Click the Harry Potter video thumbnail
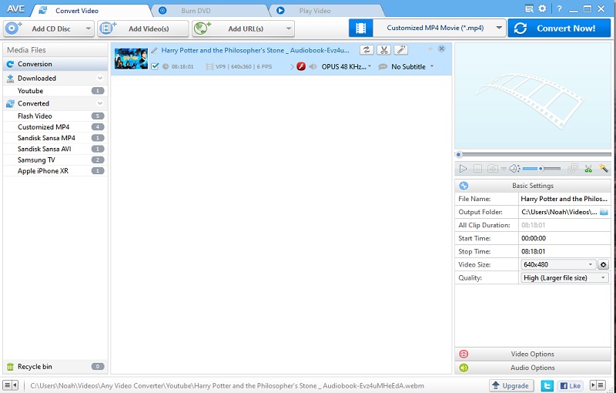 131,59
